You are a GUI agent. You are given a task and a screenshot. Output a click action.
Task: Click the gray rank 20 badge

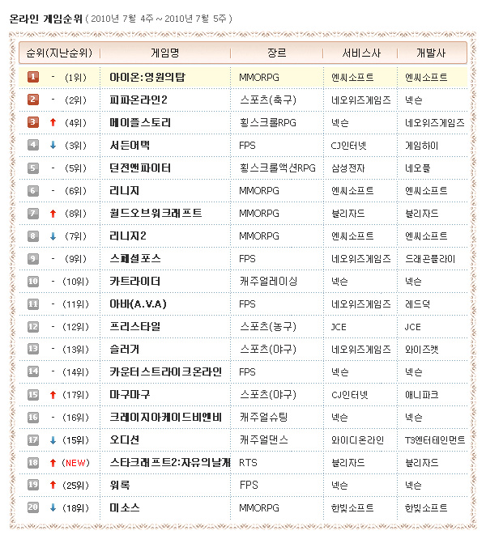pos(33,507)
